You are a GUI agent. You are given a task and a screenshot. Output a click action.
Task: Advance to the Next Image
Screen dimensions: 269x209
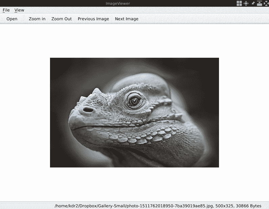click(x=126, y=19)
